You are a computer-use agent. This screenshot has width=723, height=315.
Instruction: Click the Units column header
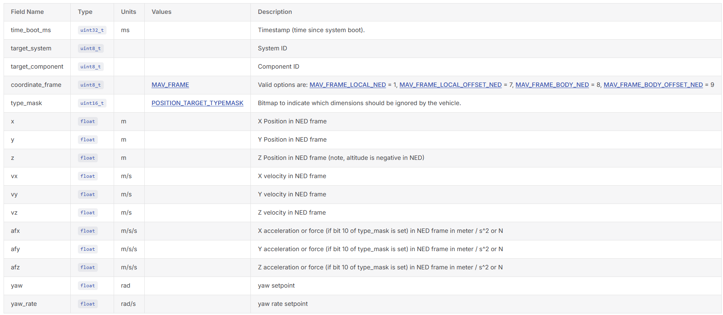point(128,12)
